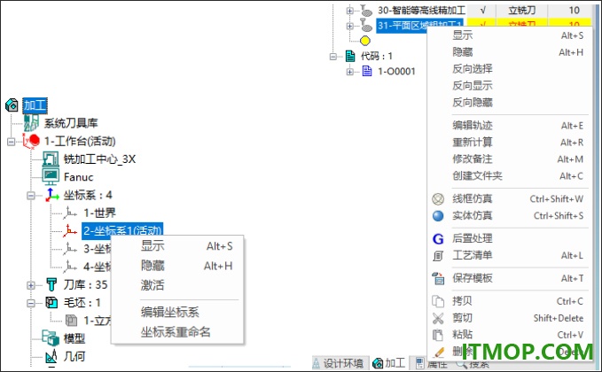Expand the 30-智能等高线精加工 node
The image size is (602, 372).
tap(349, 11)
